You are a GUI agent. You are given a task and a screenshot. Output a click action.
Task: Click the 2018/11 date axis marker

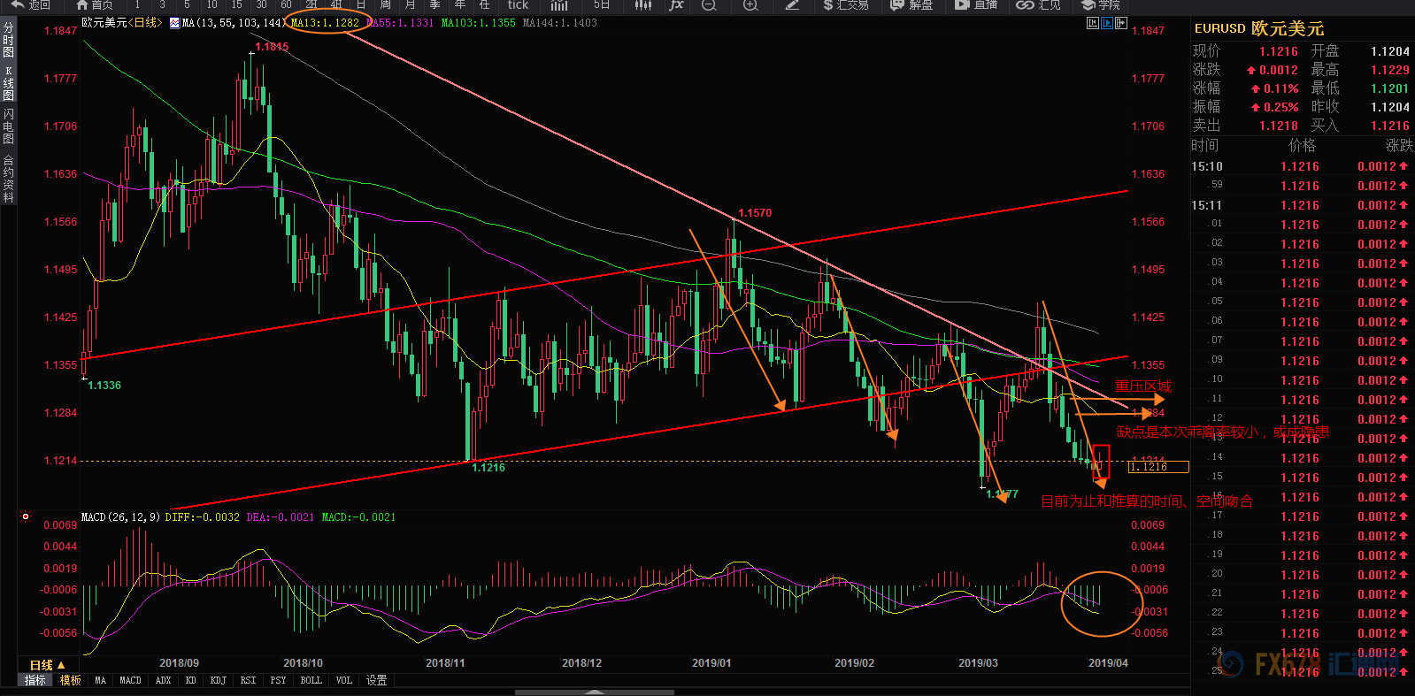(445, 663)
